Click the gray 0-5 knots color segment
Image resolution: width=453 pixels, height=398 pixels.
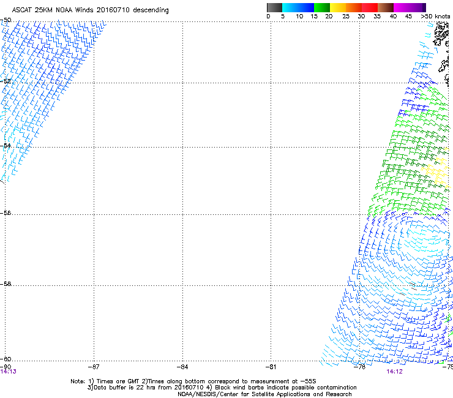[274, 7]
